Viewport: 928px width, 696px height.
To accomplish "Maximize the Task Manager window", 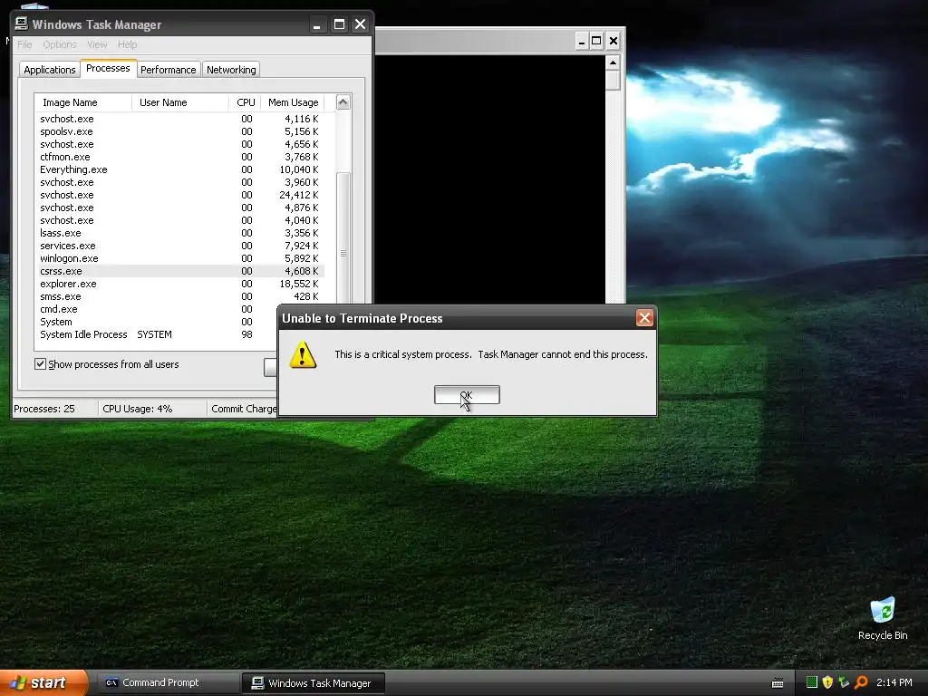I will click(339, 24).
